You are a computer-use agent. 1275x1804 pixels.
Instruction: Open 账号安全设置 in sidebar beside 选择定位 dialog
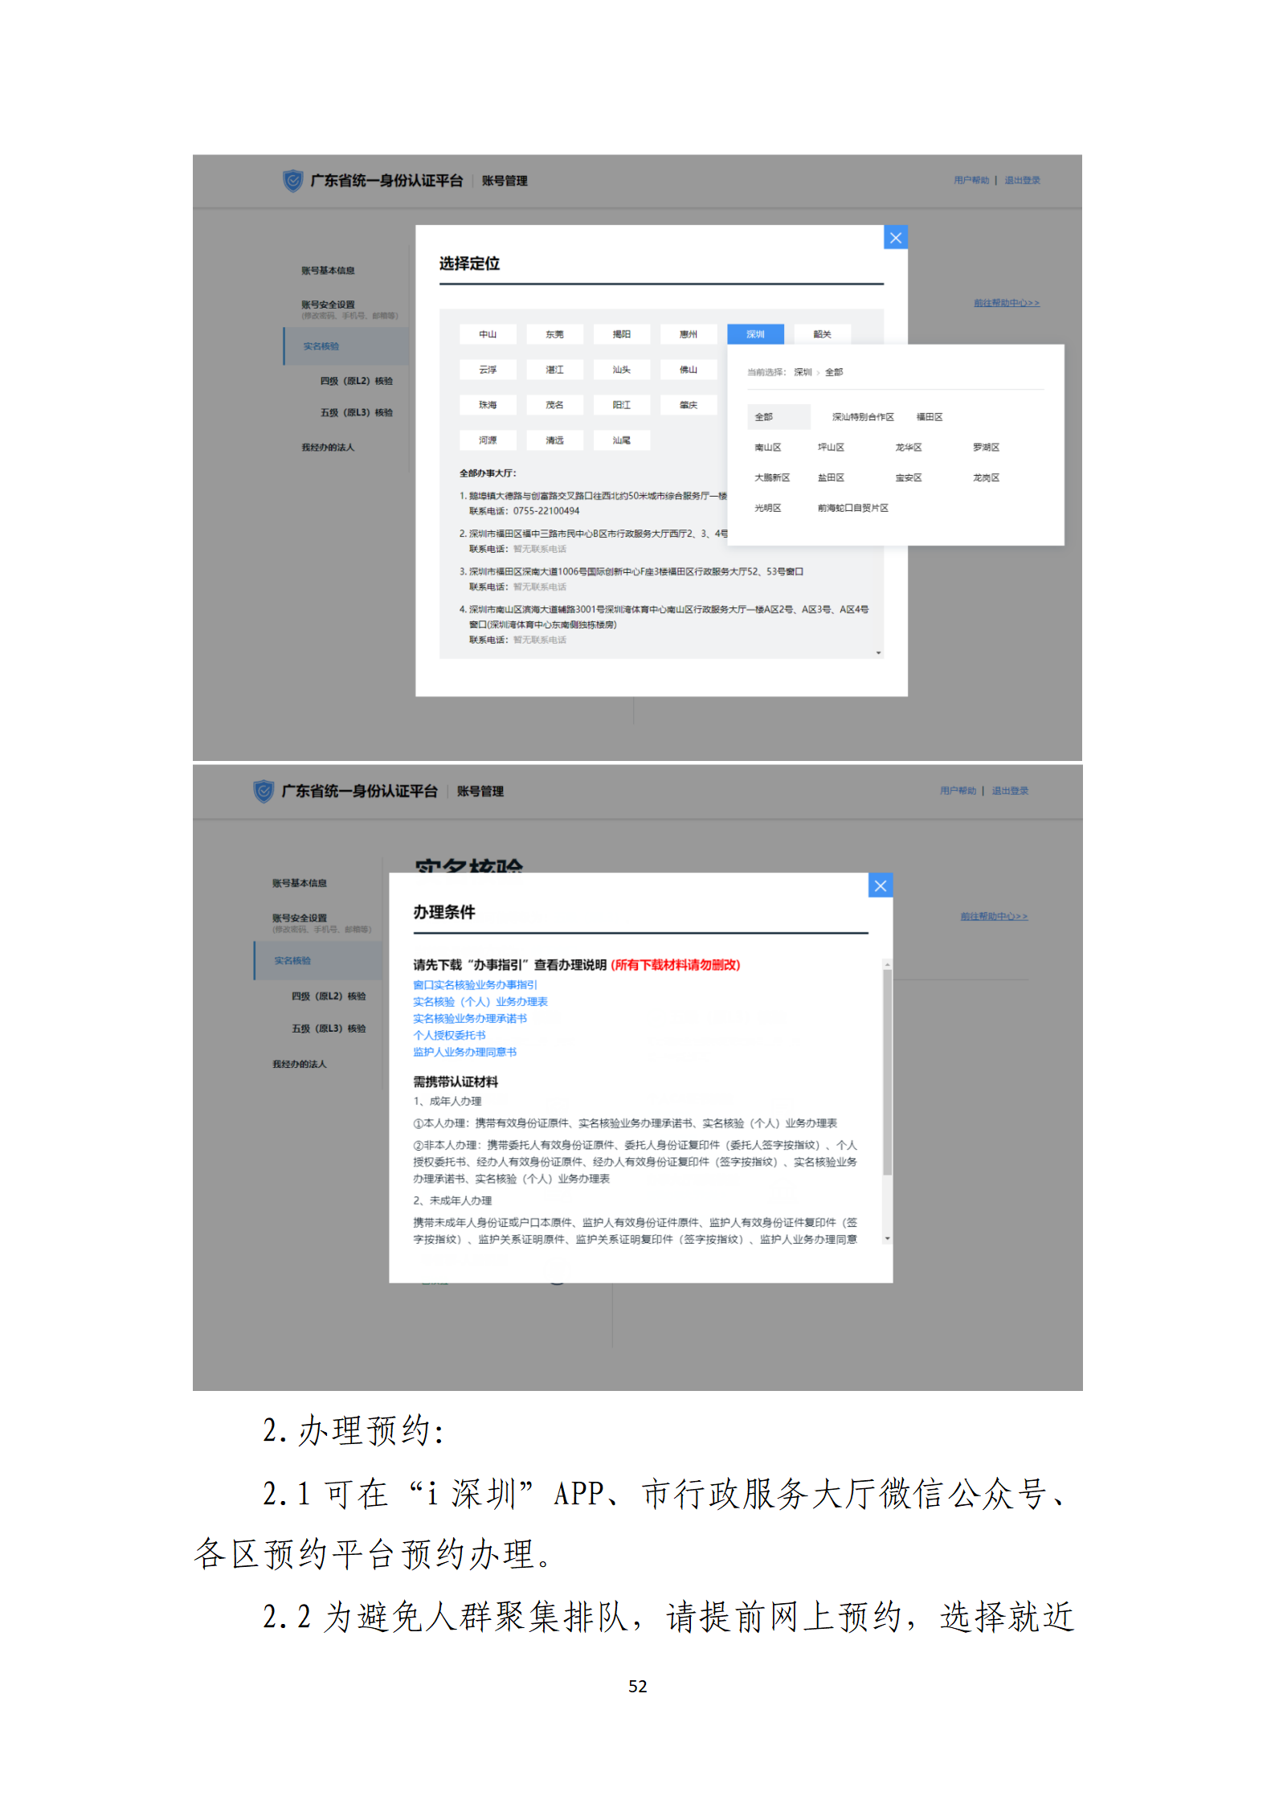click(x=328, y=305)
